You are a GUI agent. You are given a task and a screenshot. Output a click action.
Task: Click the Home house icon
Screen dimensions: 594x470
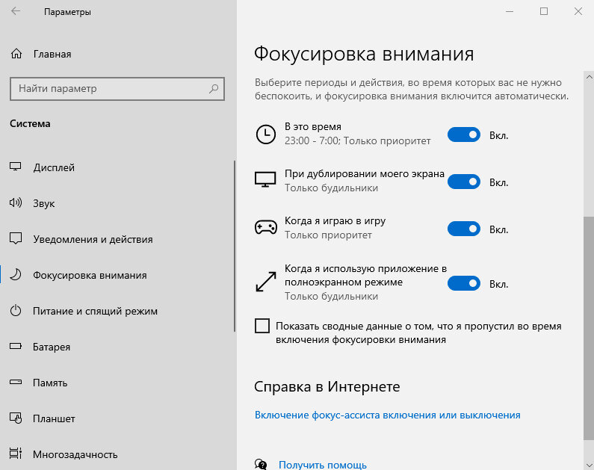[16, 54]
